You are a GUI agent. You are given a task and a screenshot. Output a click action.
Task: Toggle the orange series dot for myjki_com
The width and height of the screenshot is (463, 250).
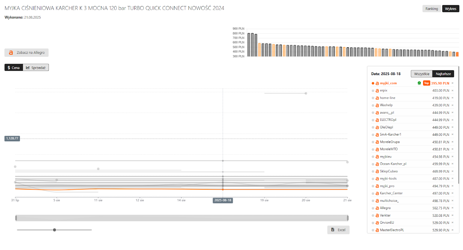click(373, 83)
